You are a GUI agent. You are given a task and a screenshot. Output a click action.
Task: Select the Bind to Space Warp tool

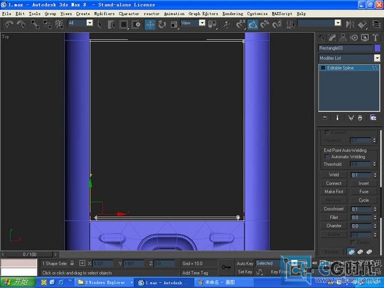point(60,24)
